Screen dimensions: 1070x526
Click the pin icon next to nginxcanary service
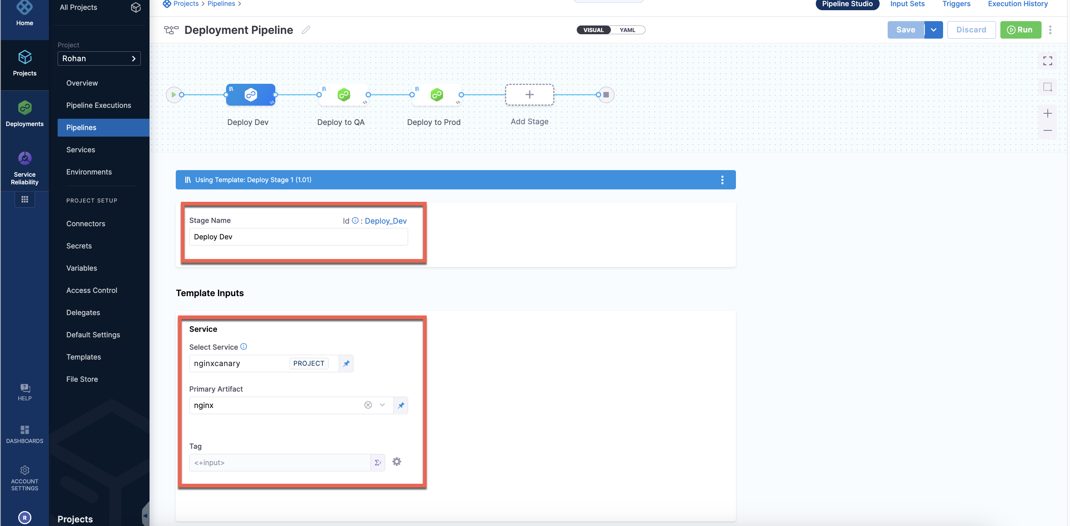tap(346, 364)
